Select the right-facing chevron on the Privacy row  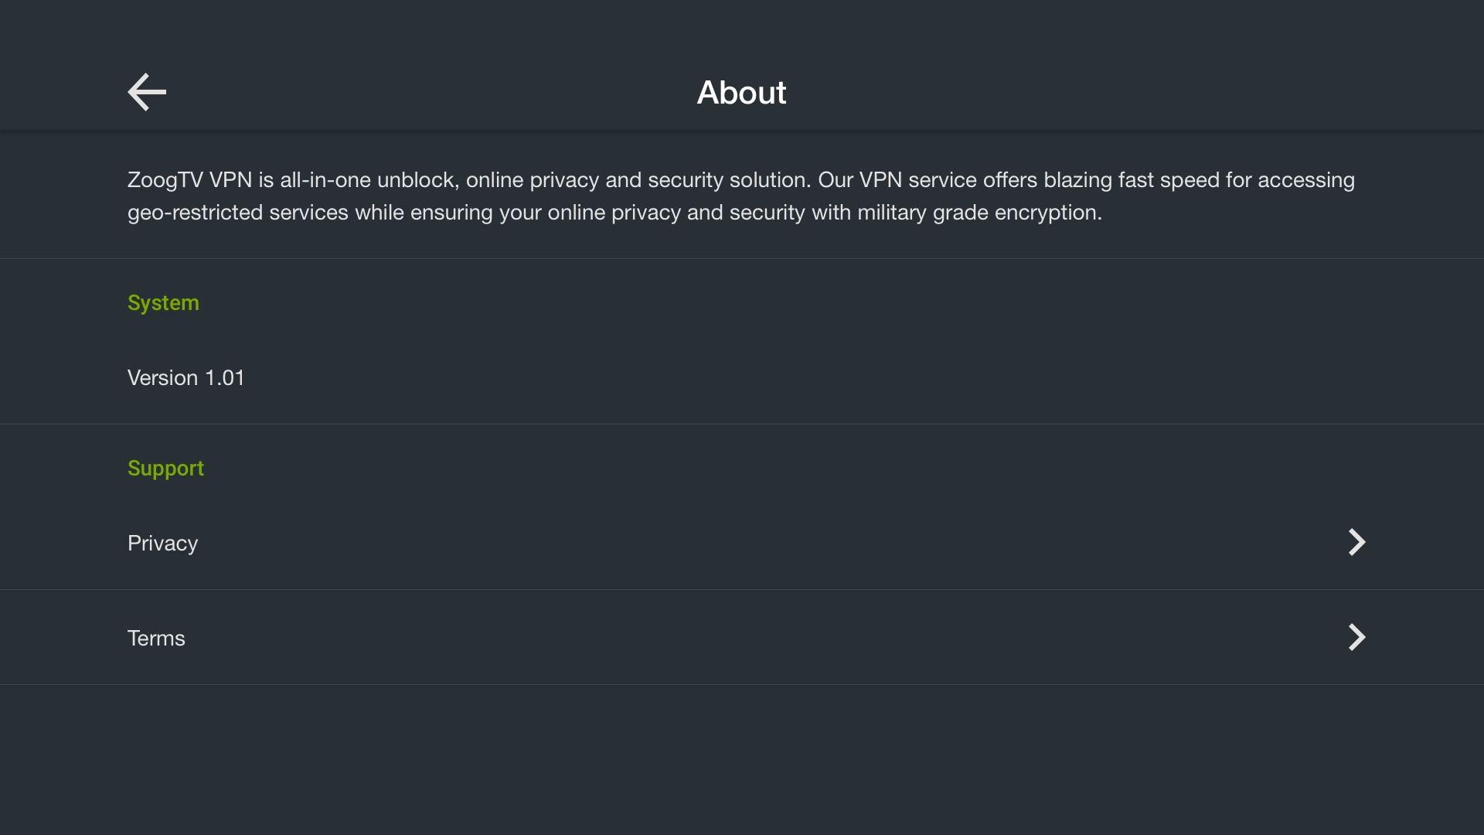tap(1356, 542)
